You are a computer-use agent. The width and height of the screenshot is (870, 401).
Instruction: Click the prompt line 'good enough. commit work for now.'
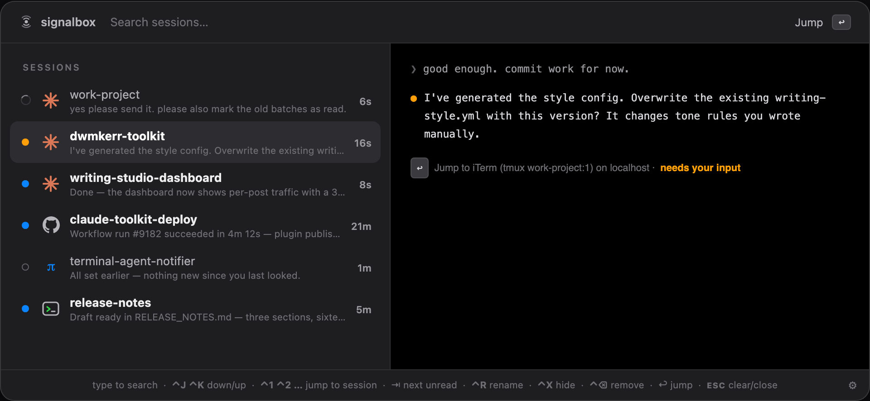(526, 69)
